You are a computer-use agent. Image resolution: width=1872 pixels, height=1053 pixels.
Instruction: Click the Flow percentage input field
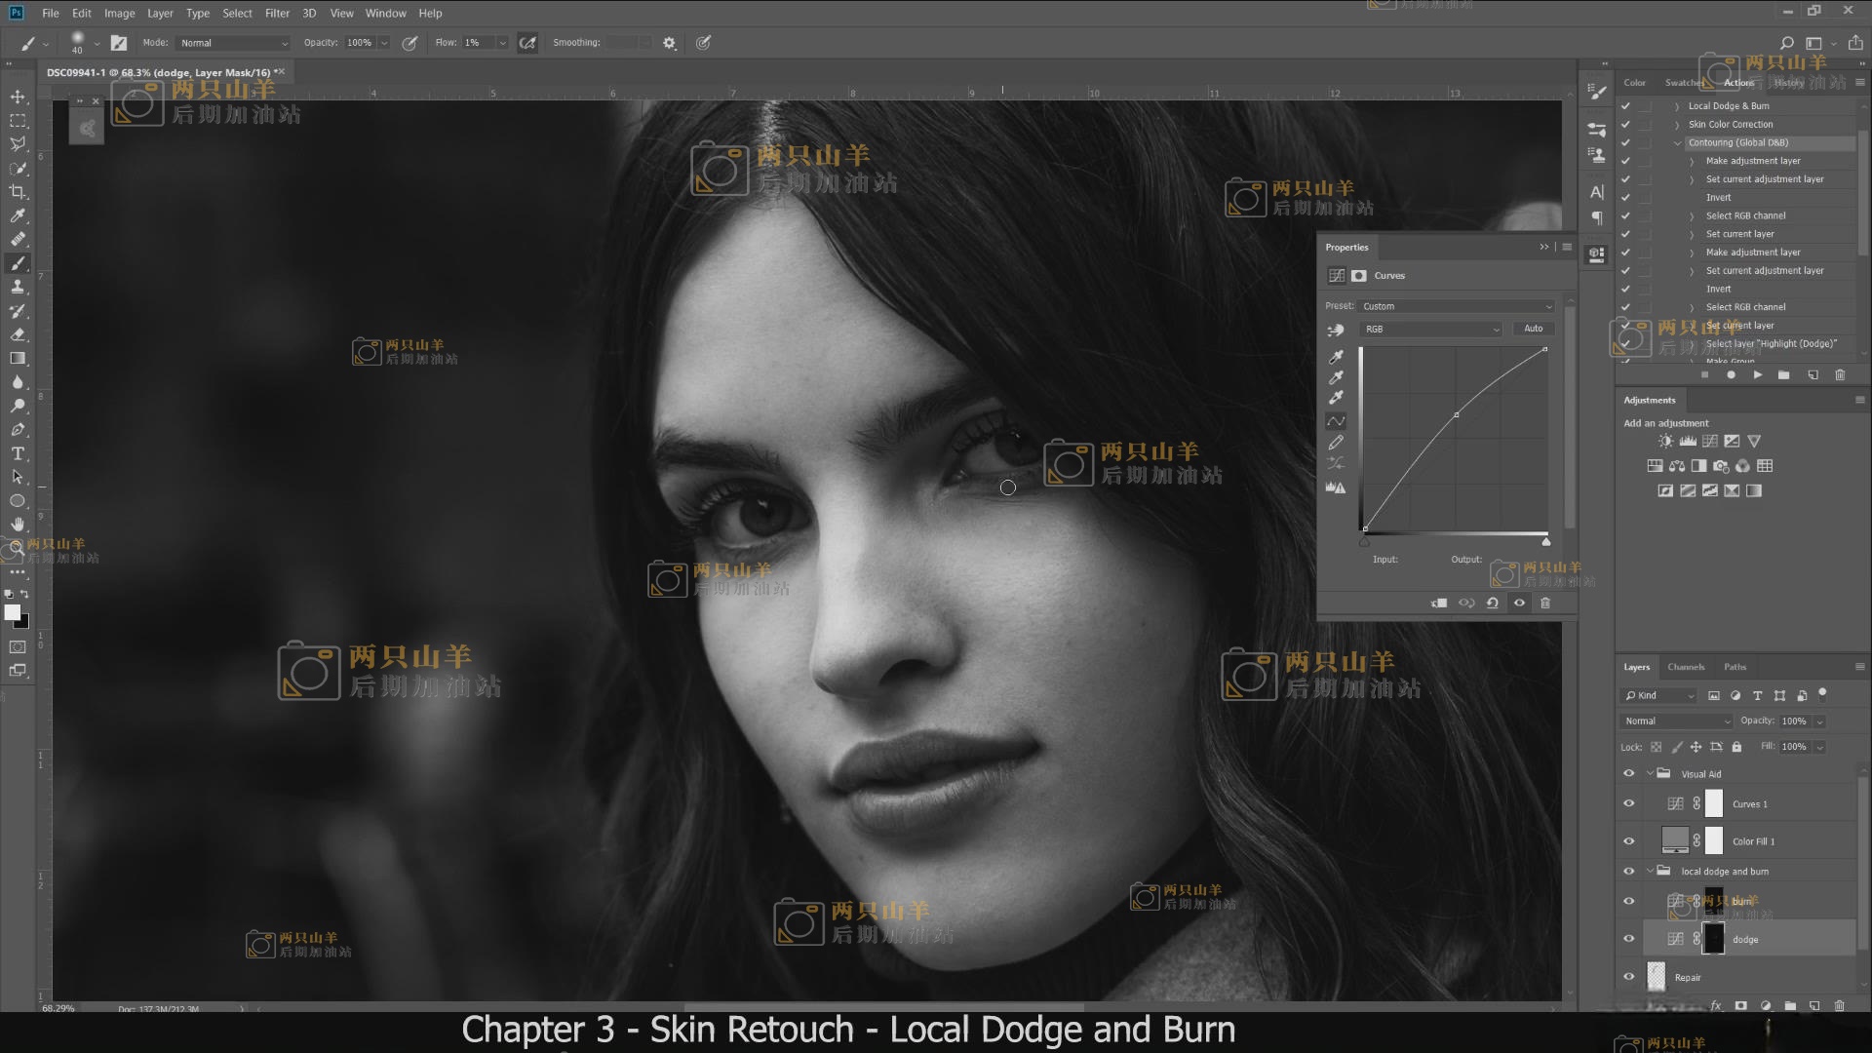(x=478, y=43)
